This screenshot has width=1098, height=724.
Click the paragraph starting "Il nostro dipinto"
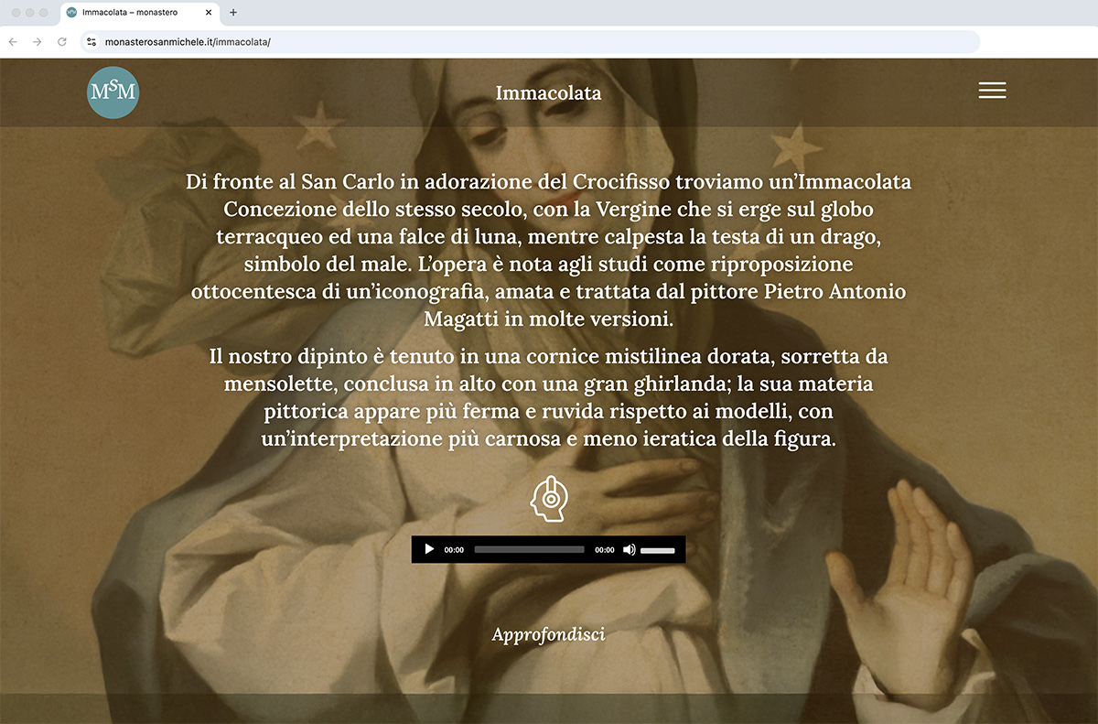(549, 397)
